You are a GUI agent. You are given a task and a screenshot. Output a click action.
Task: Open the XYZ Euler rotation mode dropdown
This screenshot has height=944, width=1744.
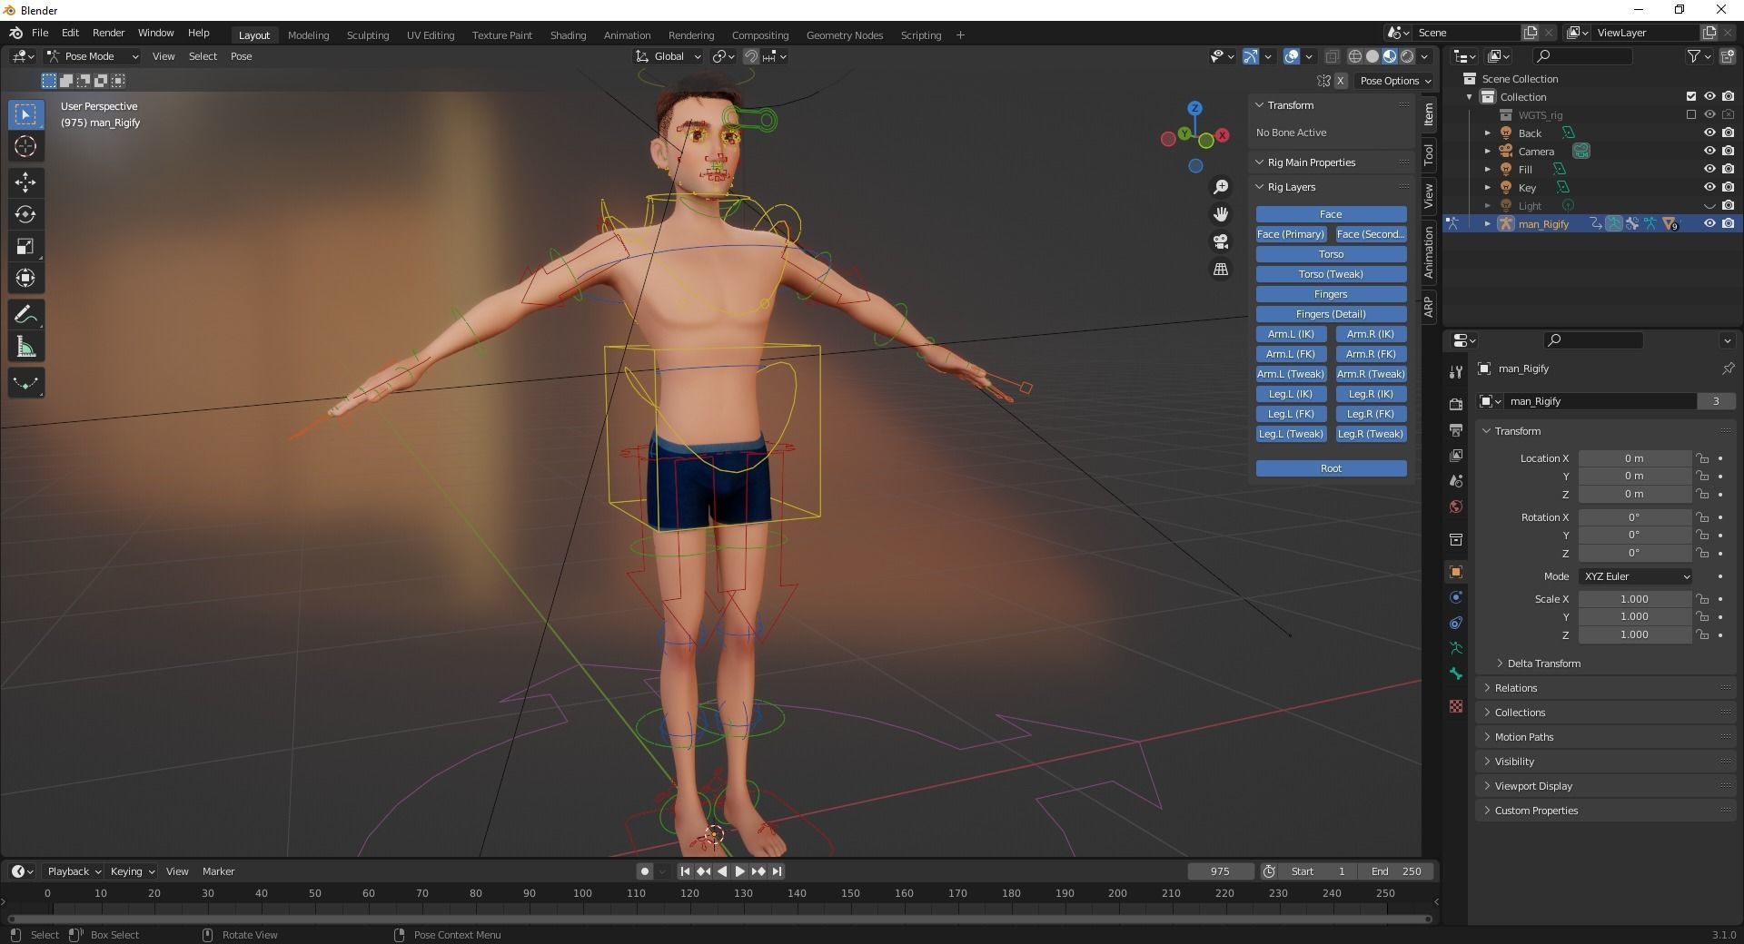pyautogui.click(x=1635, y=576)
